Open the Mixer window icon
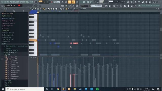The image size is (162, 91). point(117,6)
